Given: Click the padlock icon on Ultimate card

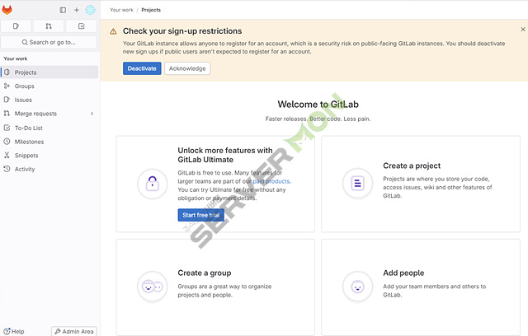Looking at the screenshot, I should pyautogui.click(x=152, y=184).
